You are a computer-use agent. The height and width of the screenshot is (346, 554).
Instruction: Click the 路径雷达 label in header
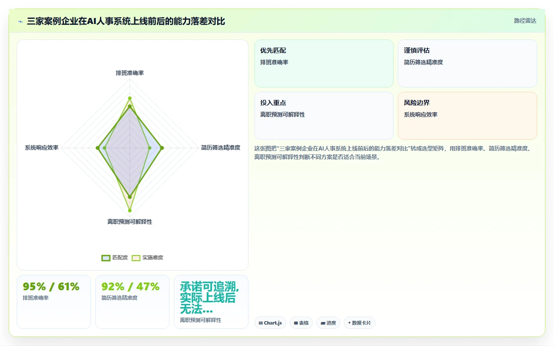tap(525, 21)
